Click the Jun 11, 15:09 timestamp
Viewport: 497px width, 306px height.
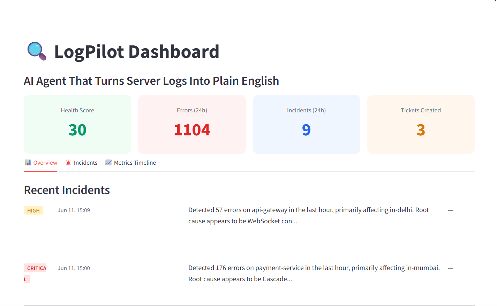(x=74, y=210)
